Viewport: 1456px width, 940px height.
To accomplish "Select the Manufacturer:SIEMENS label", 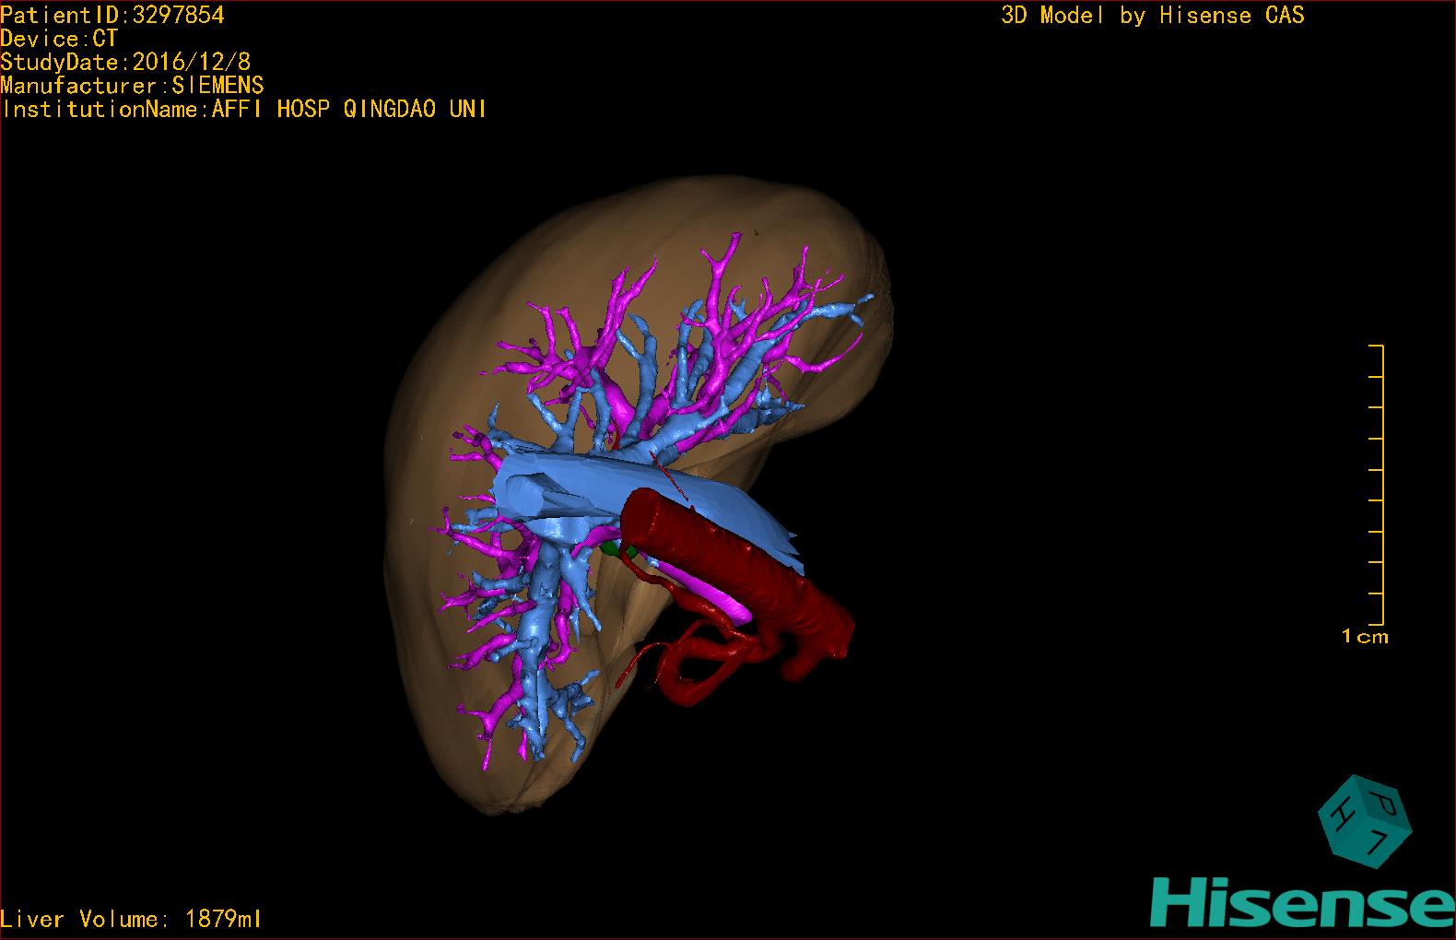I will click(132, 86).
